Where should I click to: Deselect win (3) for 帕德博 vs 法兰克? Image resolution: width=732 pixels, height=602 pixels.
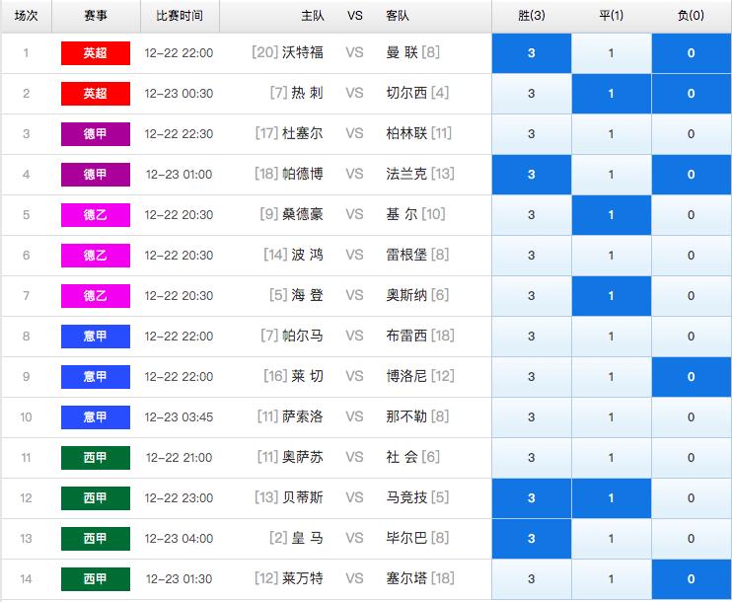(x=532, y=175)
